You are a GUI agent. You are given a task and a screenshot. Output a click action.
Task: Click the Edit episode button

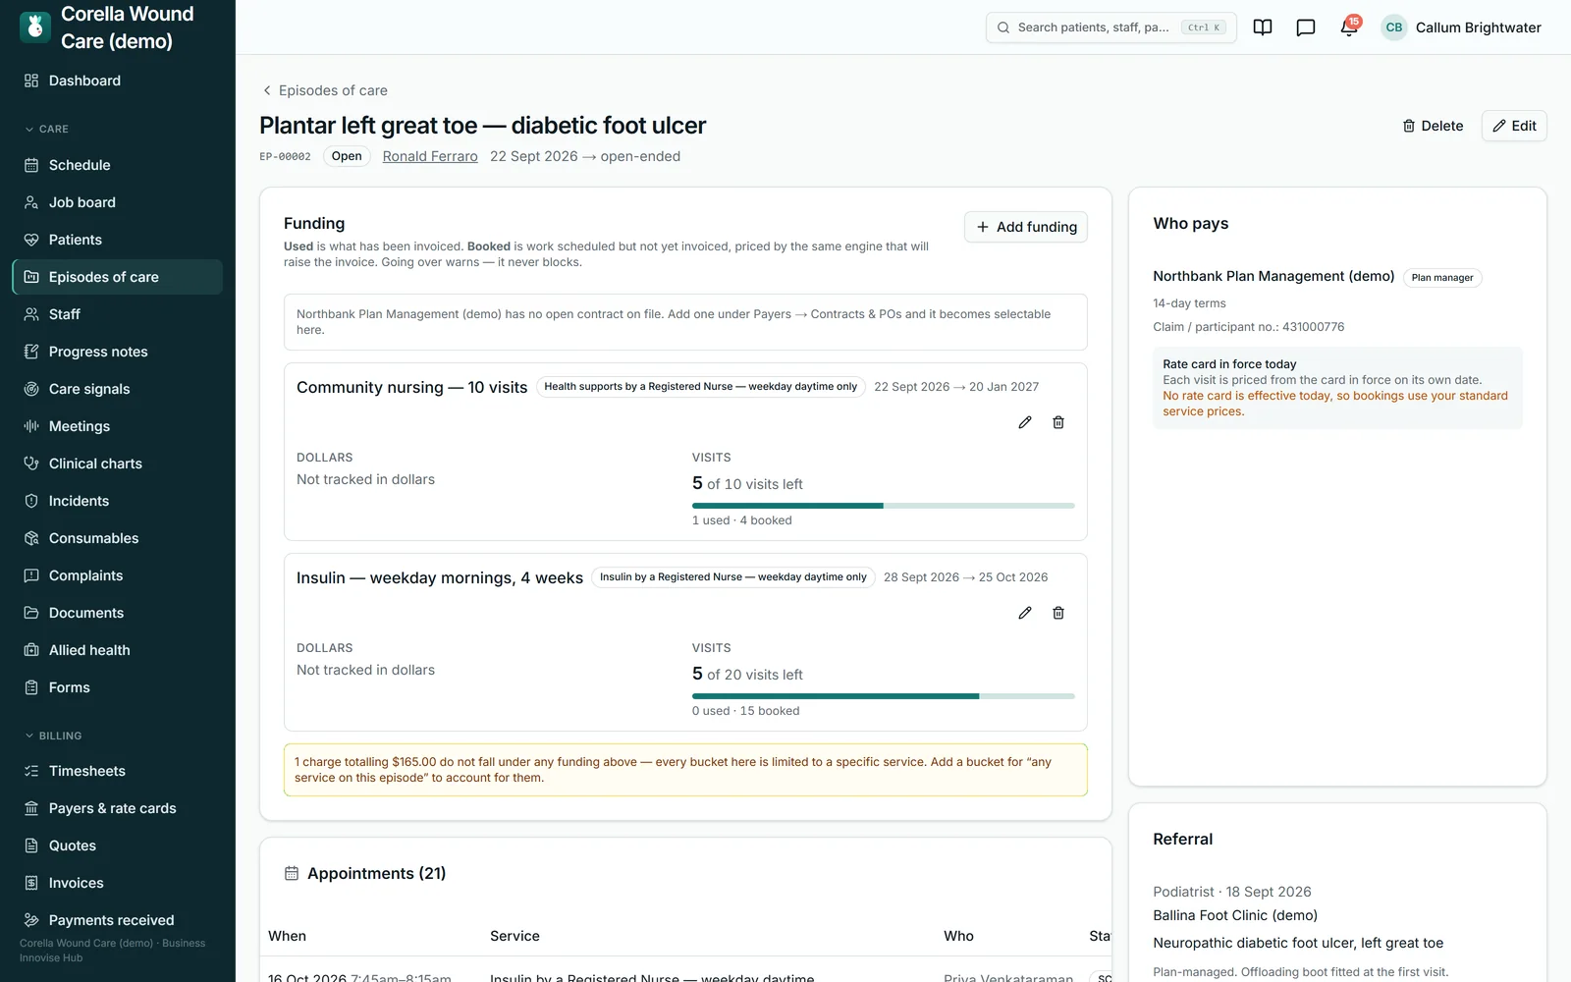(x=1514, y=126)
